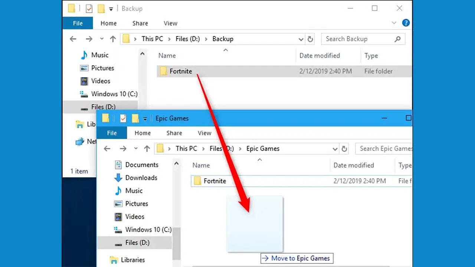Sort by Date modified in Backup window

[320, 56]
